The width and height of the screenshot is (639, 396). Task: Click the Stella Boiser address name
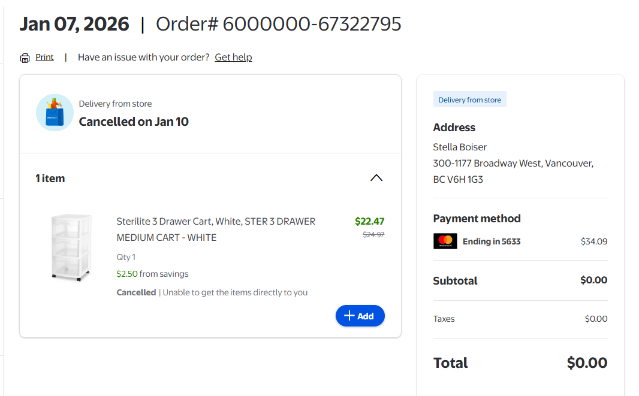pyautogui.click(x=460, y=147)
